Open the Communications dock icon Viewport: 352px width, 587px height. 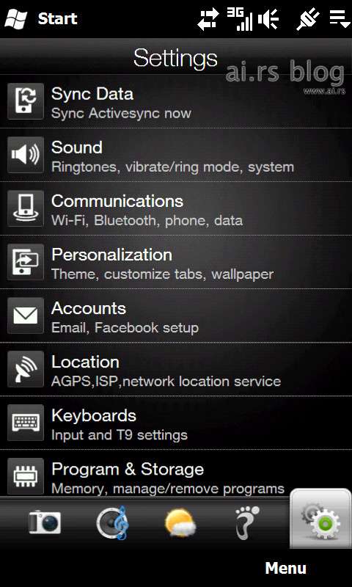tap(26, 208)
